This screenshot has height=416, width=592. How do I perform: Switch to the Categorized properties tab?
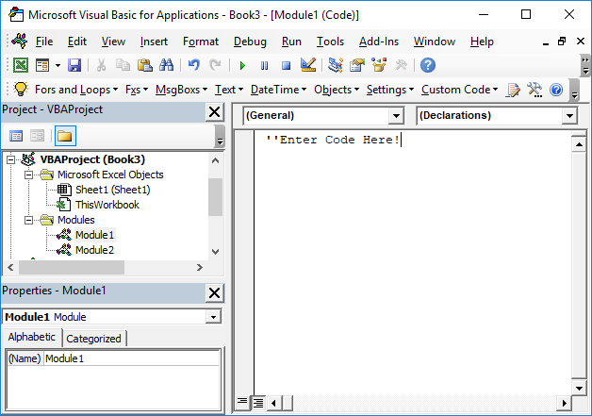click(x=94, y=339)
